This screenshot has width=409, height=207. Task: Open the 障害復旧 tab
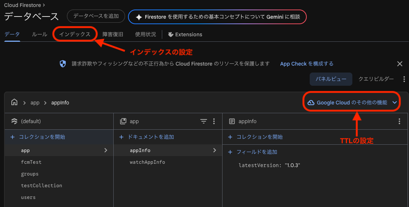tap(113, 34)
